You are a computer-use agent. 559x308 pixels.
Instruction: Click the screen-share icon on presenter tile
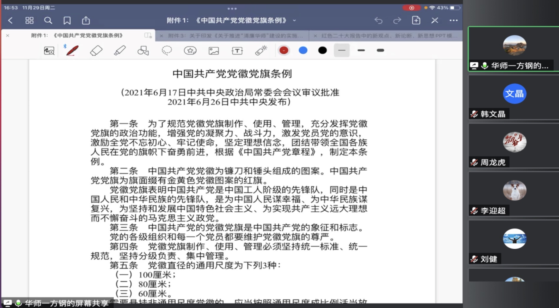tap(474, 65)
